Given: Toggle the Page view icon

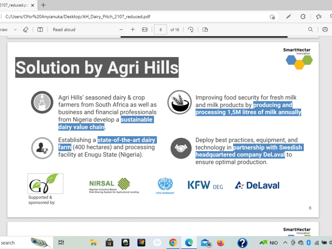Looking at the screenshot, I should click(x=205, y=30).
